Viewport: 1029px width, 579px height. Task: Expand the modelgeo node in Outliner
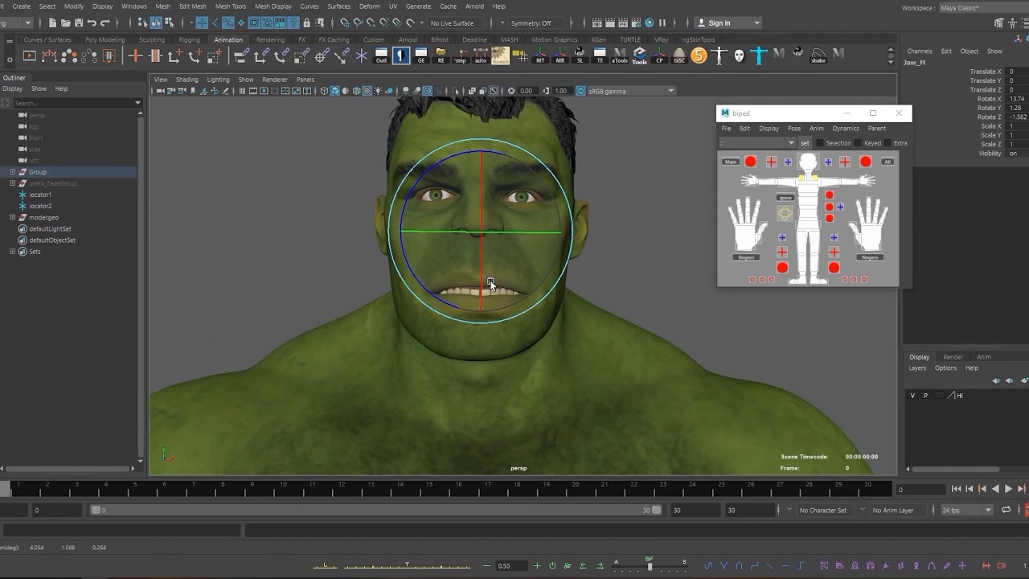tap(13, 217)
